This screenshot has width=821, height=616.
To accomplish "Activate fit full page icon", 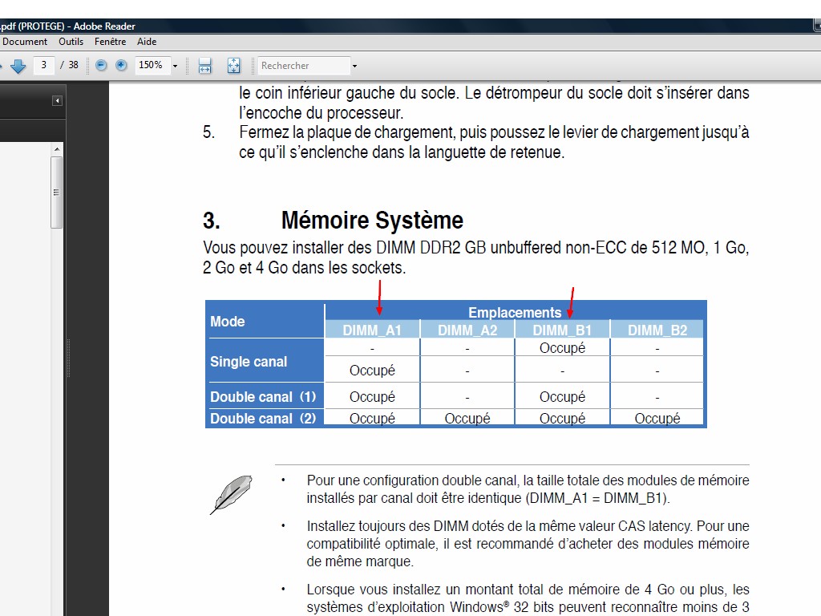I will pos(233,66).
